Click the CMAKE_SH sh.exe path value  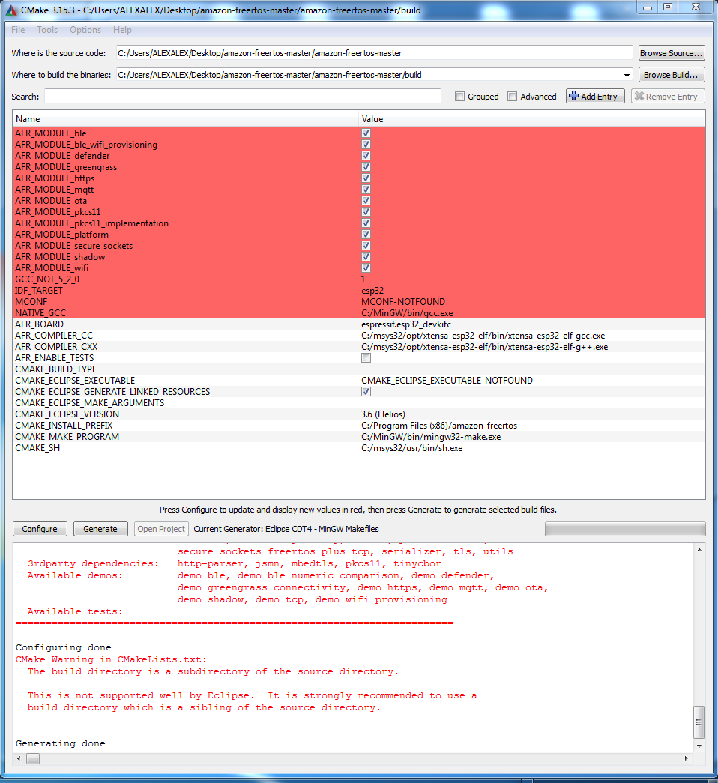pos(412,448)
